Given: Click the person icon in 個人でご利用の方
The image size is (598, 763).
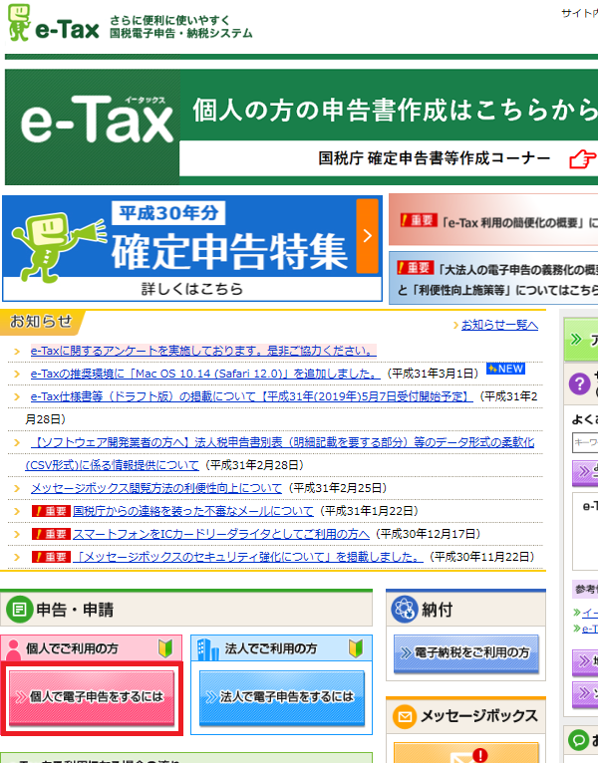Looking at the screenshot, I should tap(13, 649).
